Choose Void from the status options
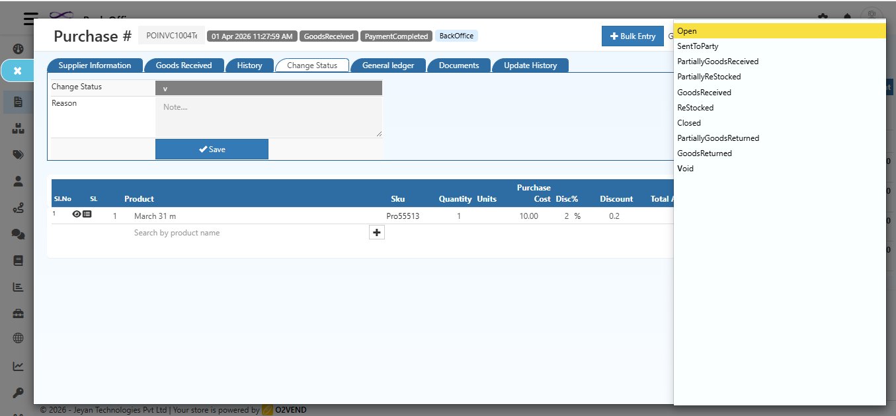Viewport: 896px width, 416px height. (685, 168)
